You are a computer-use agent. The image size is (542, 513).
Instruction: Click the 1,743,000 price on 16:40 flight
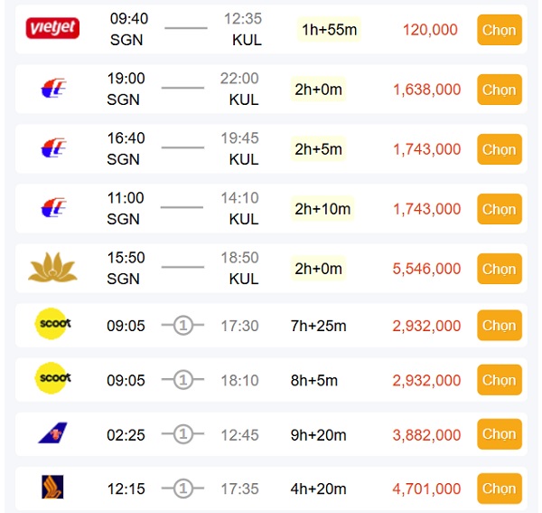pyautogui.click(x=426, y=149)
